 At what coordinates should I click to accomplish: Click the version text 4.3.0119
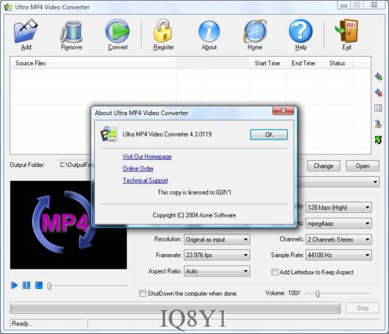click(x=201, y=134)
